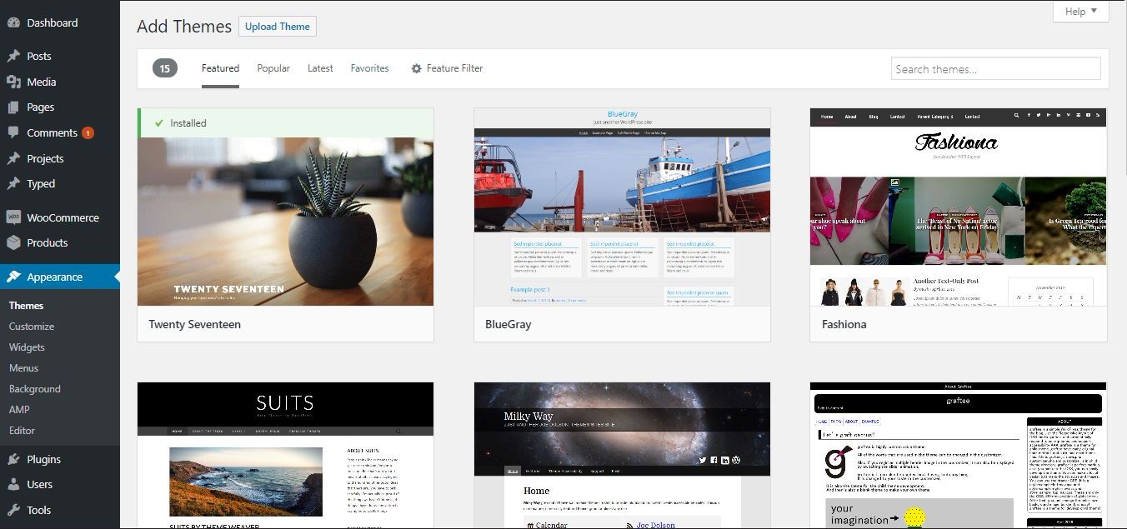
Task: Go to Widgets under Appearance
Action: (x=27, y=347)
